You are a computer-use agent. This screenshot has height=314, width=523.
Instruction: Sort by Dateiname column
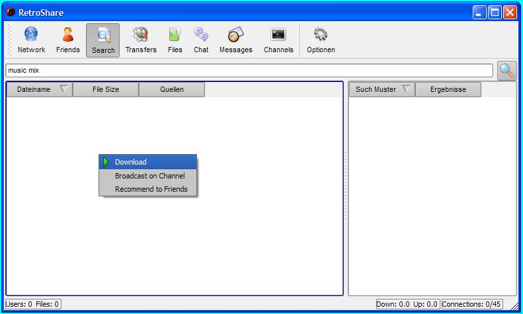click(x=40, y=89)
